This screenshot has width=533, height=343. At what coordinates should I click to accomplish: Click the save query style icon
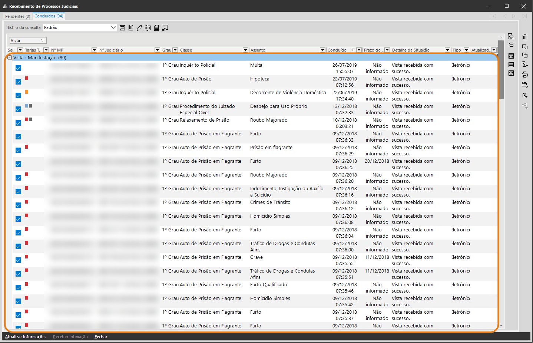click(122, 28)
